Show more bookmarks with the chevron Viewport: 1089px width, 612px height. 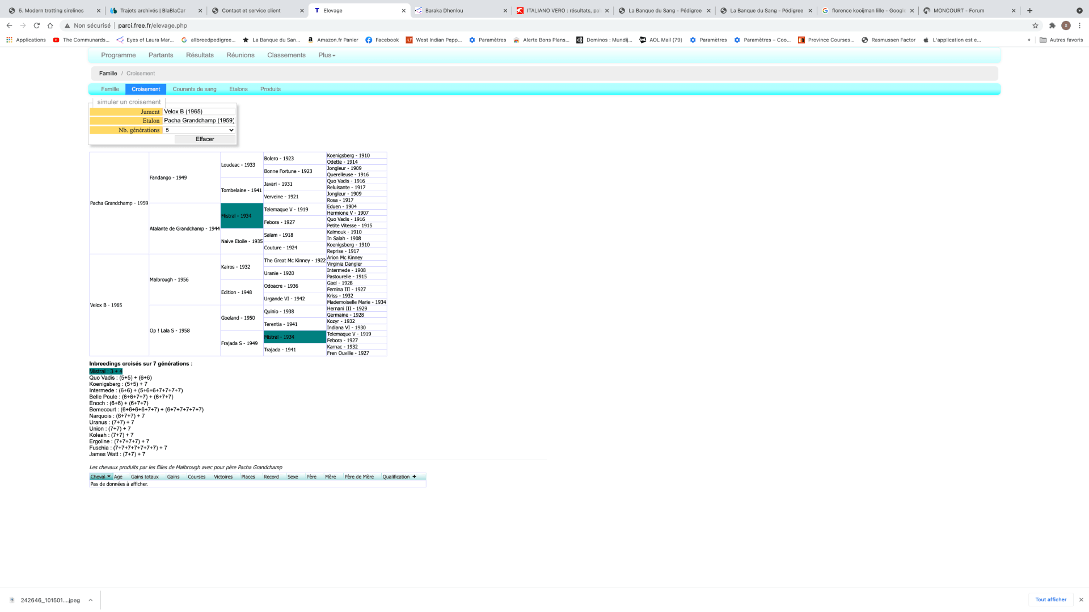pos(1028,40)
